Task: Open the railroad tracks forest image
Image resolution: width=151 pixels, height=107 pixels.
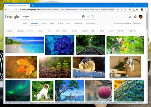Action: tap(90, 45)
